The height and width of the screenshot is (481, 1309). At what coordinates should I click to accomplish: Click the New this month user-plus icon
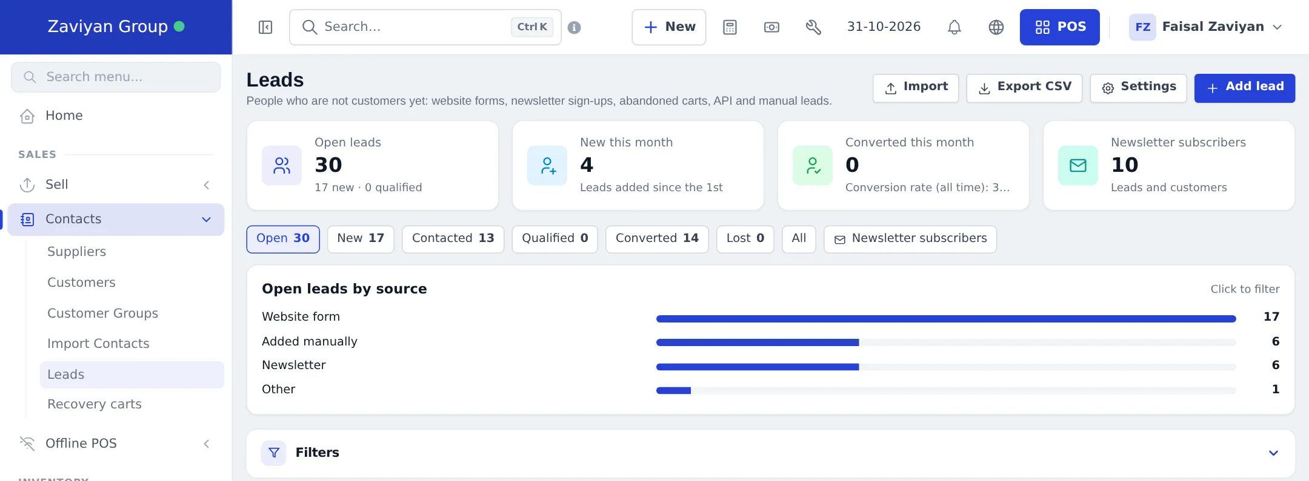[547, 166]
